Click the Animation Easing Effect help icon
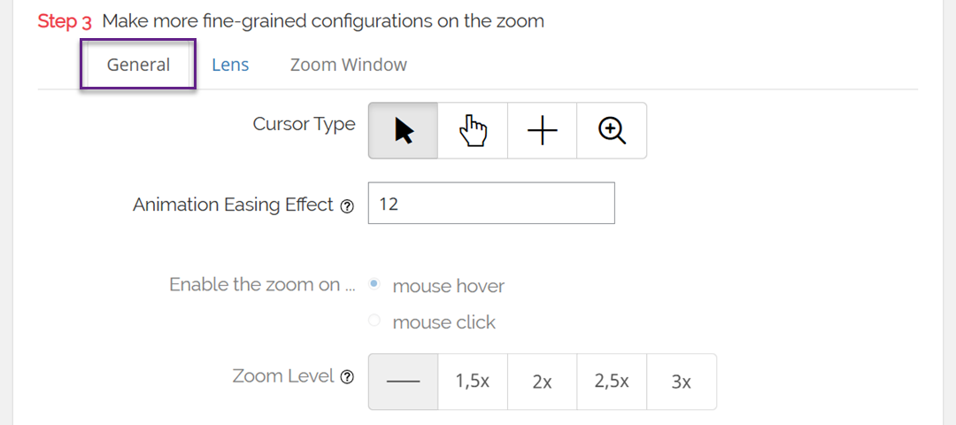 (347, 205)
